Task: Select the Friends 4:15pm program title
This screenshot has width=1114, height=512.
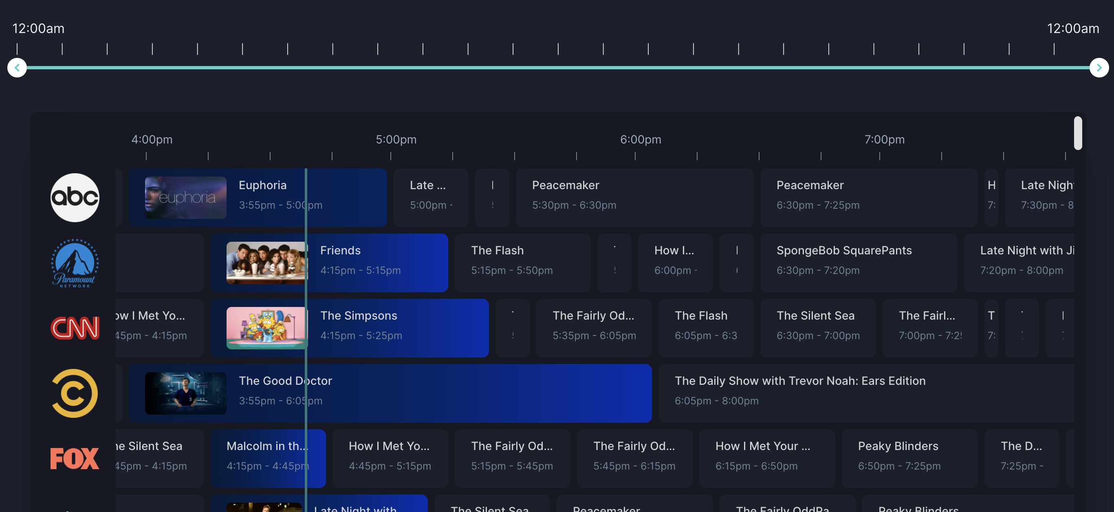Action: point(340,251)
